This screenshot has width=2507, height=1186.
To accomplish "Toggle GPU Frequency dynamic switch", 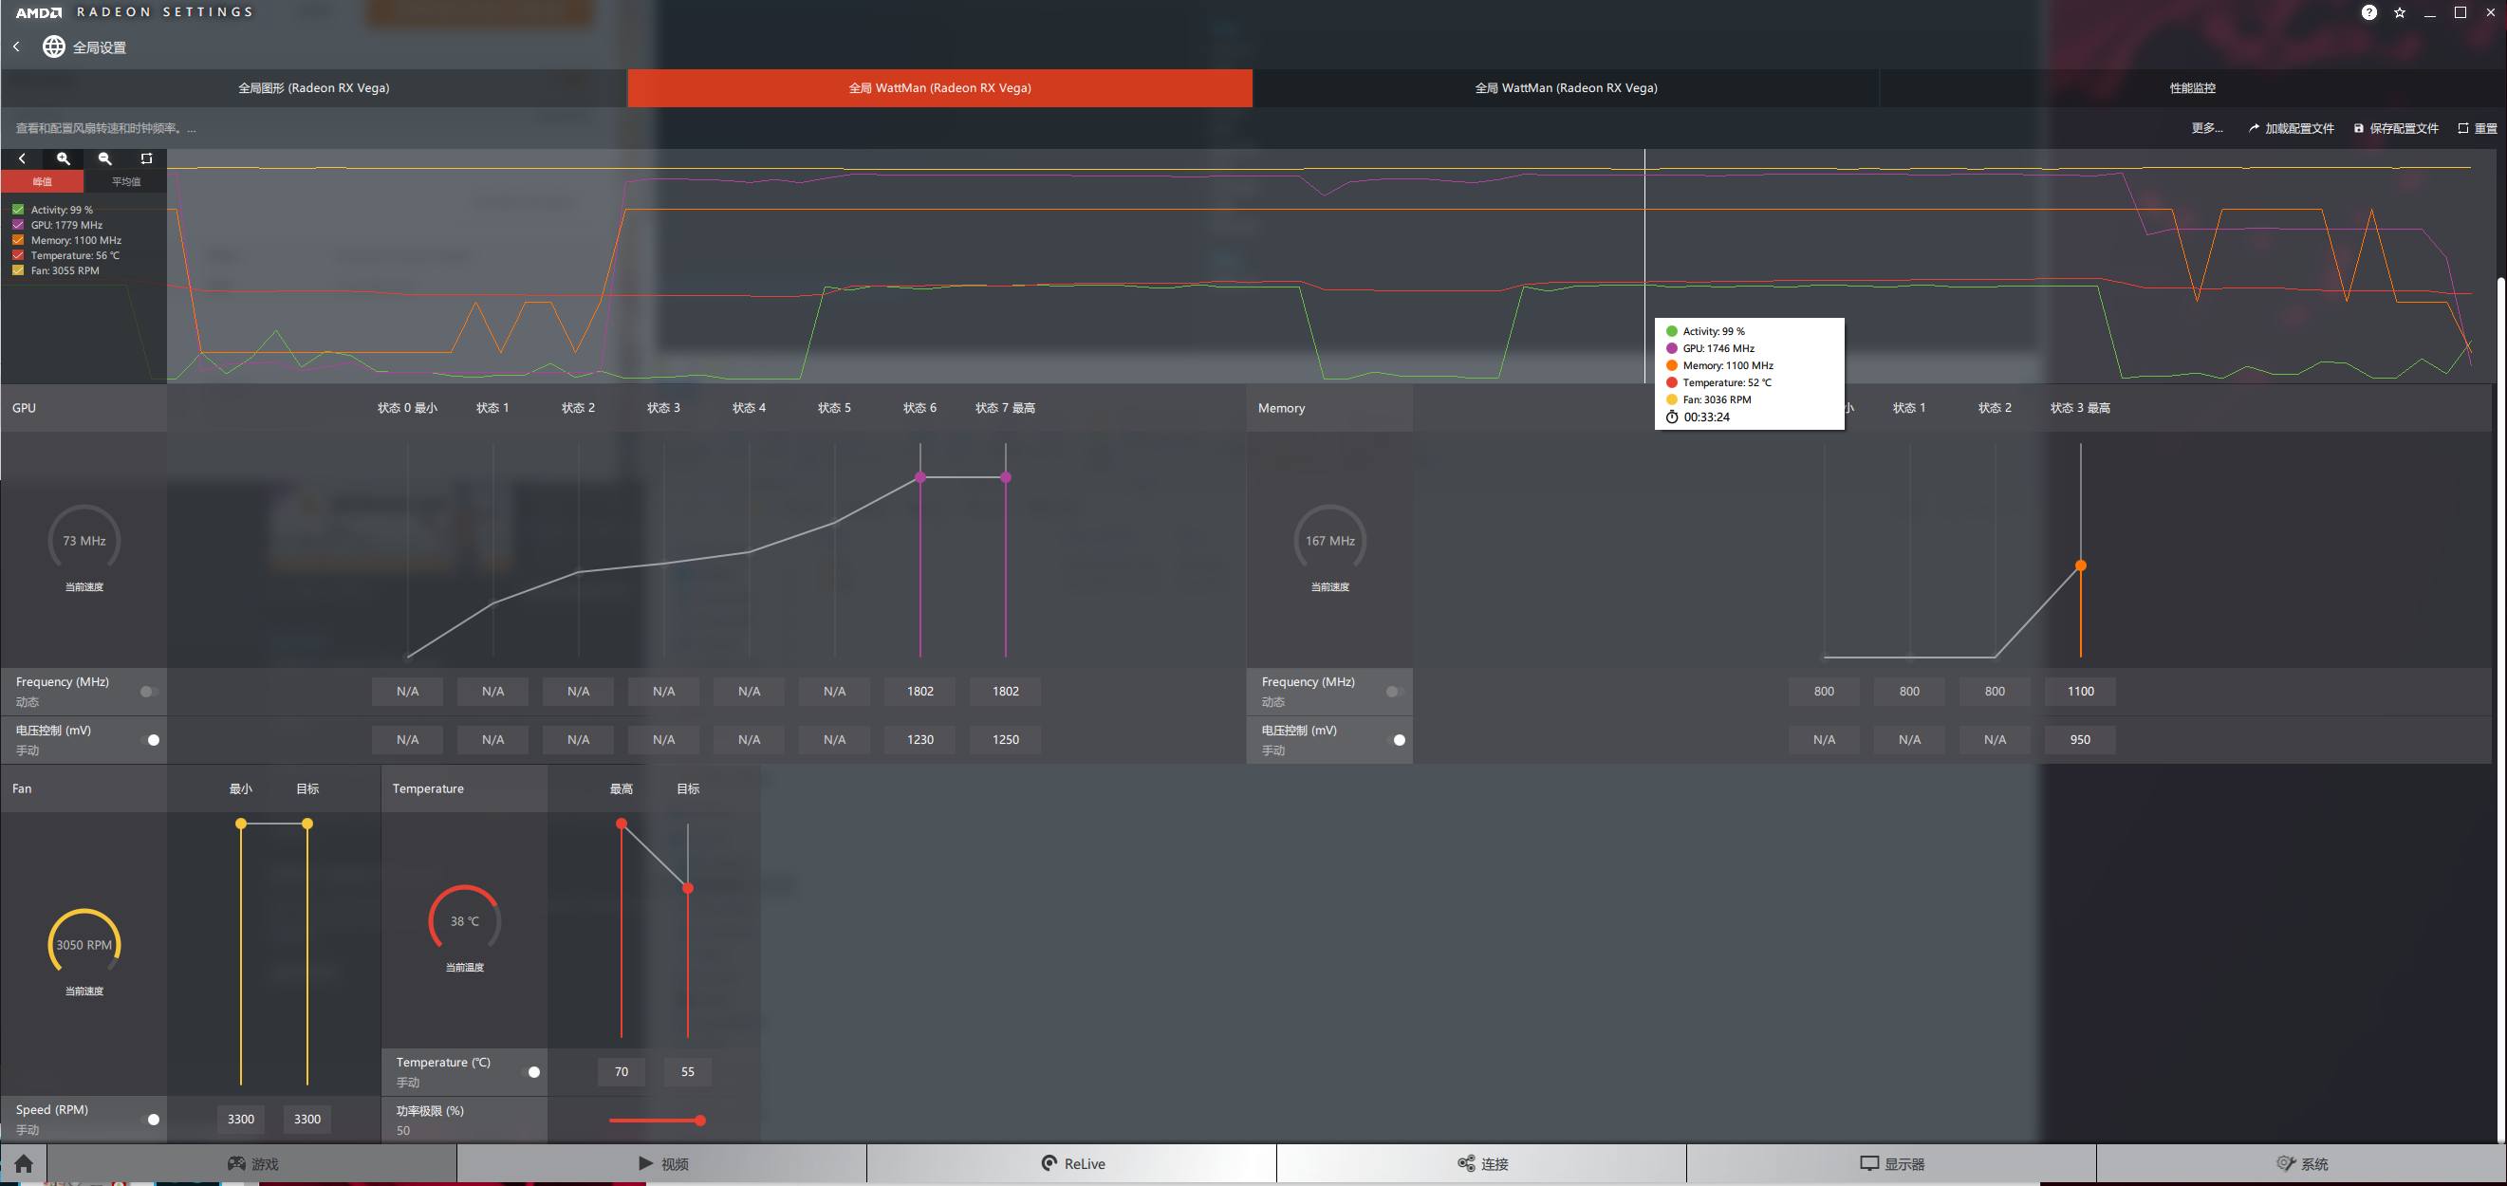I will (x=149, y=692).
